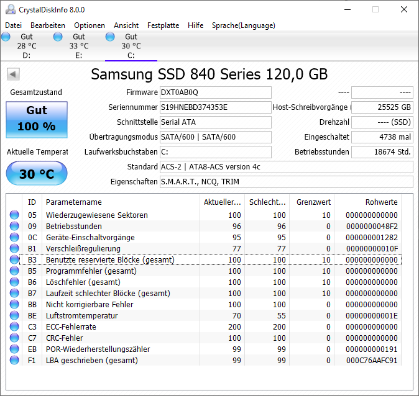Select the POR-Wiederherstellungszähler parameter name
Viewport: 419px width, 396px height.
[x=98, y=349]
